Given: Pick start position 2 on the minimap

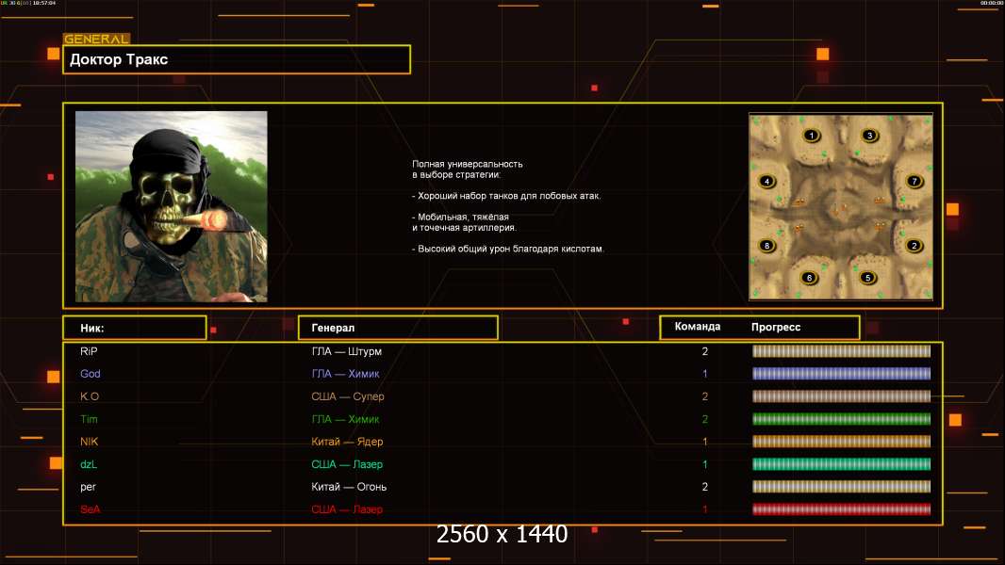Looking at the screenshot, I should coord(913,246).
